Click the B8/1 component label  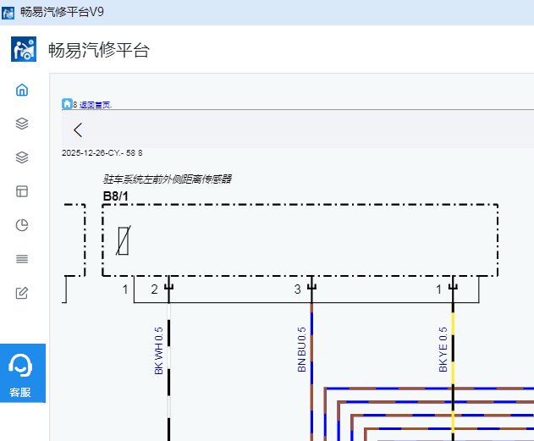tap(116, 196)
